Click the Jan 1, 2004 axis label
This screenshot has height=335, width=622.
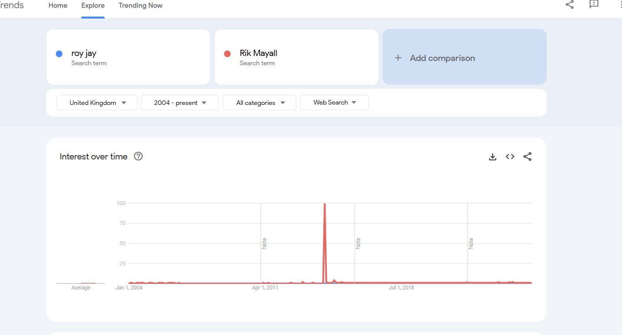click(x=129, y=288)
